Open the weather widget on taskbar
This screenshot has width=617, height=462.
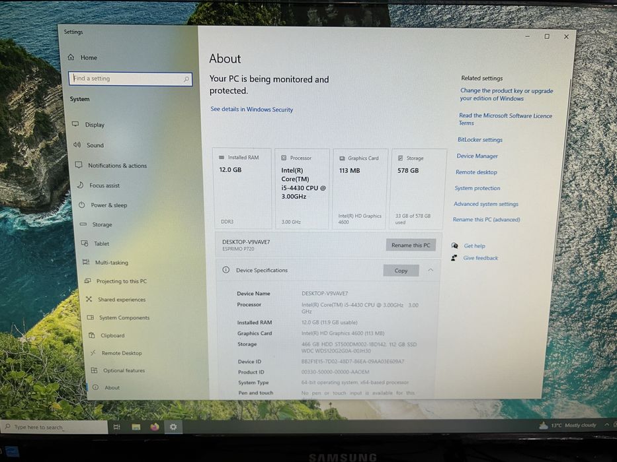coord(567,425)
